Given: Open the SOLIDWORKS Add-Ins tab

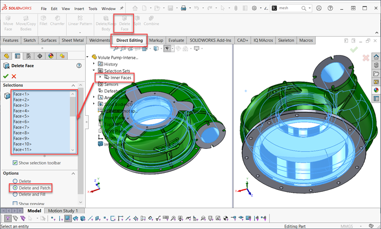Looking at the screenshot, I should point(211,41).
